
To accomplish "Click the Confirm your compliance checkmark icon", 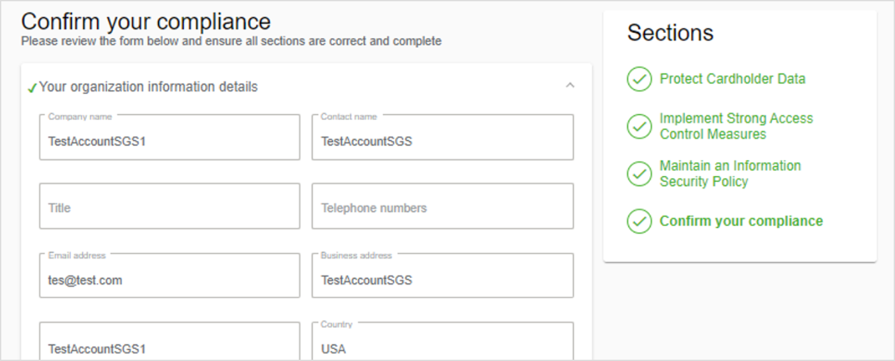I will [639, 221].
